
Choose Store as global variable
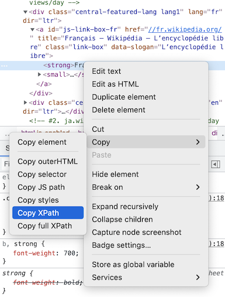tap(146, 264)
